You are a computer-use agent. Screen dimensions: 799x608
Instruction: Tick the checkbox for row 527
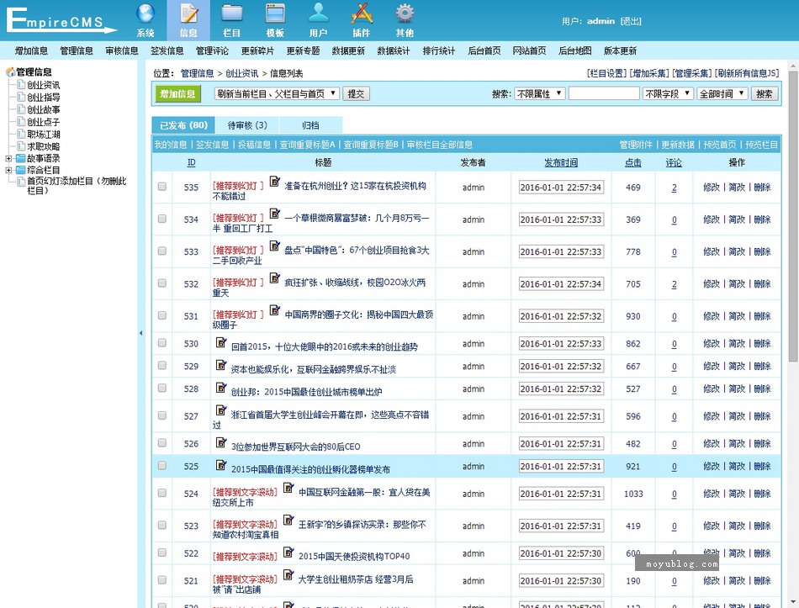point(162,415)
